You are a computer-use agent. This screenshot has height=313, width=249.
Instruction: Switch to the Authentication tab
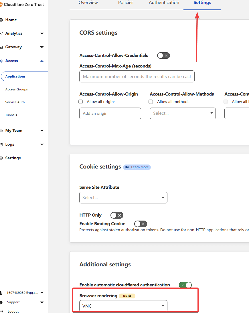pos(164,3)
